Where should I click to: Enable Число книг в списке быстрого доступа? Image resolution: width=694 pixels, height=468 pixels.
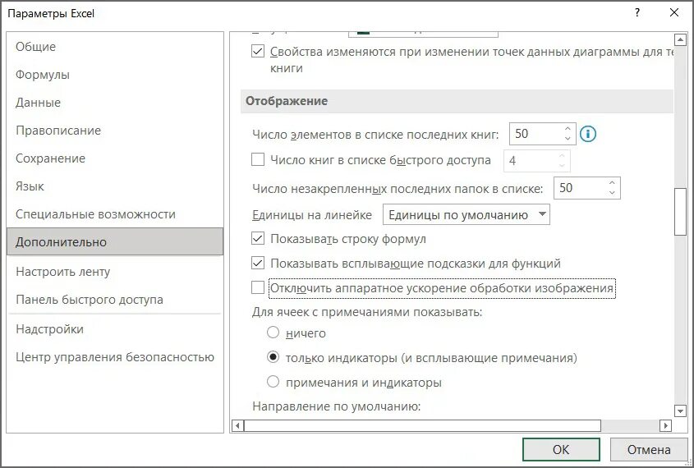coord(258,159)
